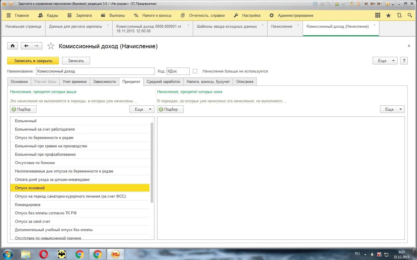This screenshot has width=417, height=260.
Task: Click the volume icon in system tray
Action: 372,255
